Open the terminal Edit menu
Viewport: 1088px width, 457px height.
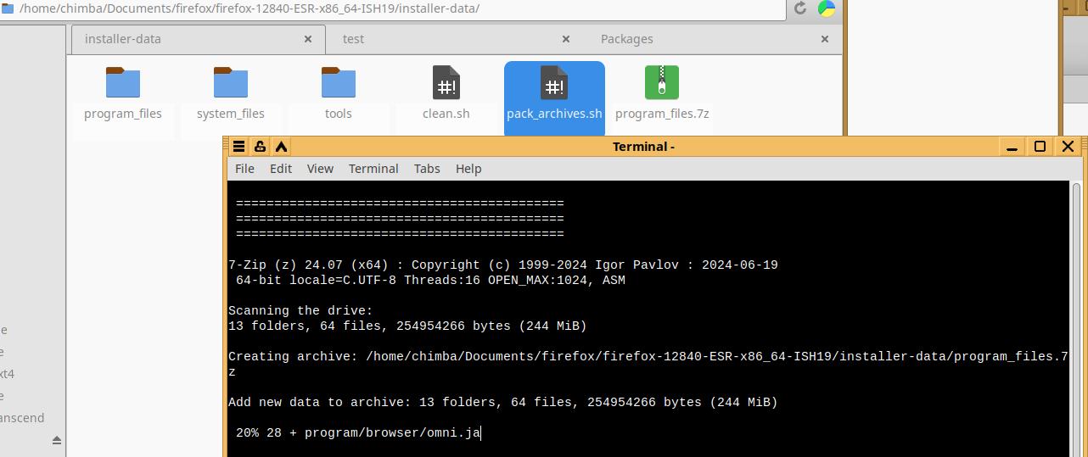pyautogui.click(x=281, y=169)
